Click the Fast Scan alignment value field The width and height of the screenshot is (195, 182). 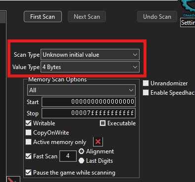pyautogui.click(x=68, y=156)
